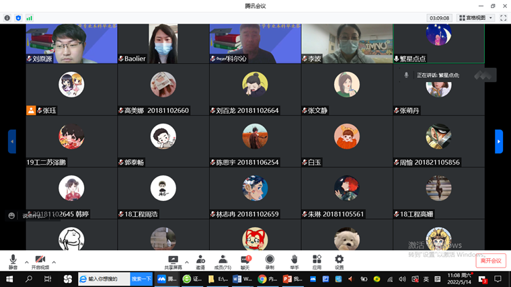
Task: Enter full screen mode icon
Action: (504, 18)
